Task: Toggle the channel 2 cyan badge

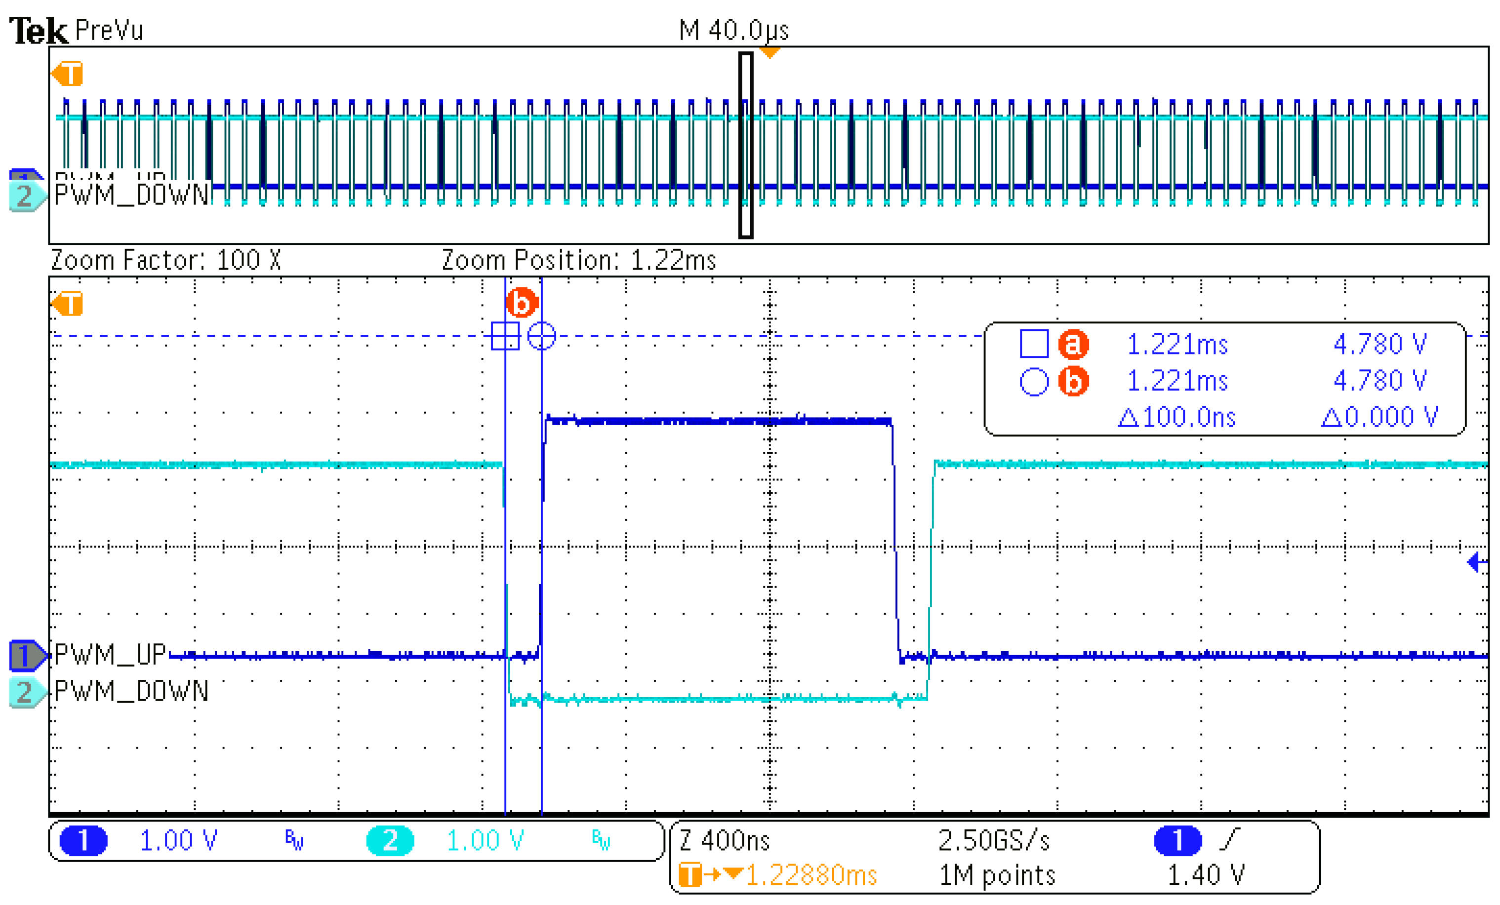Action: pos(390,840)
